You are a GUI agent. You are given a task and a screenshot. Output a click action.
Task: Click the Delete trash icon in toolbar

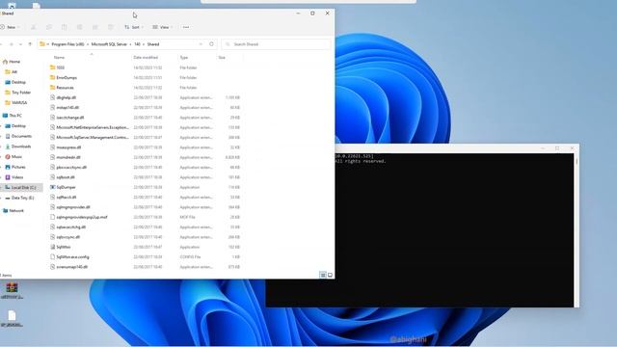[111, 27]
